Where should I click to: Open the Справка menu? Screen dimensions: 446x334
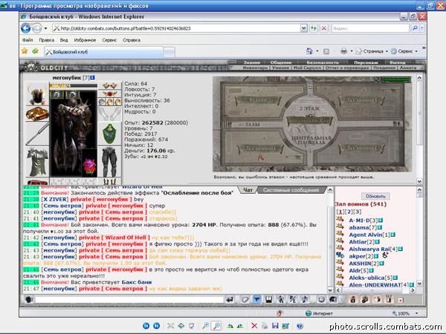coord(132,40)
